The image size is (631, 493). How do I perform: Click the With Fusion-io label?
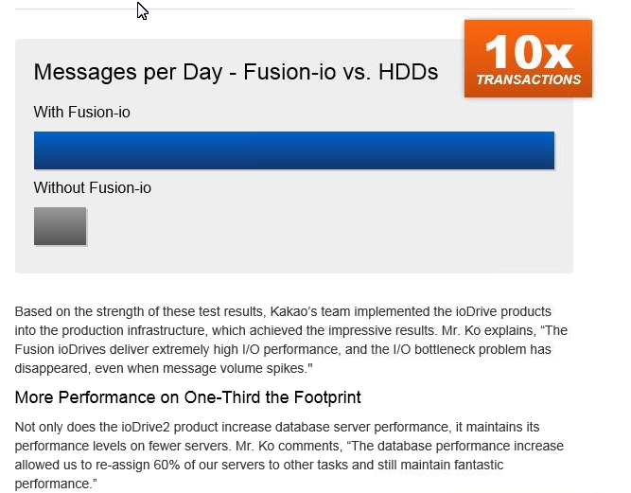pos(81,112)
